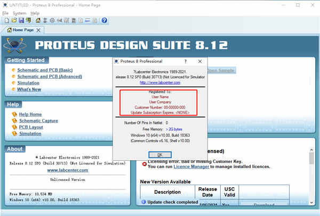Click the scrollbar thumb in news panel
Screen dimensions: 320x216
pyautogui.click(x=311, y=158)
